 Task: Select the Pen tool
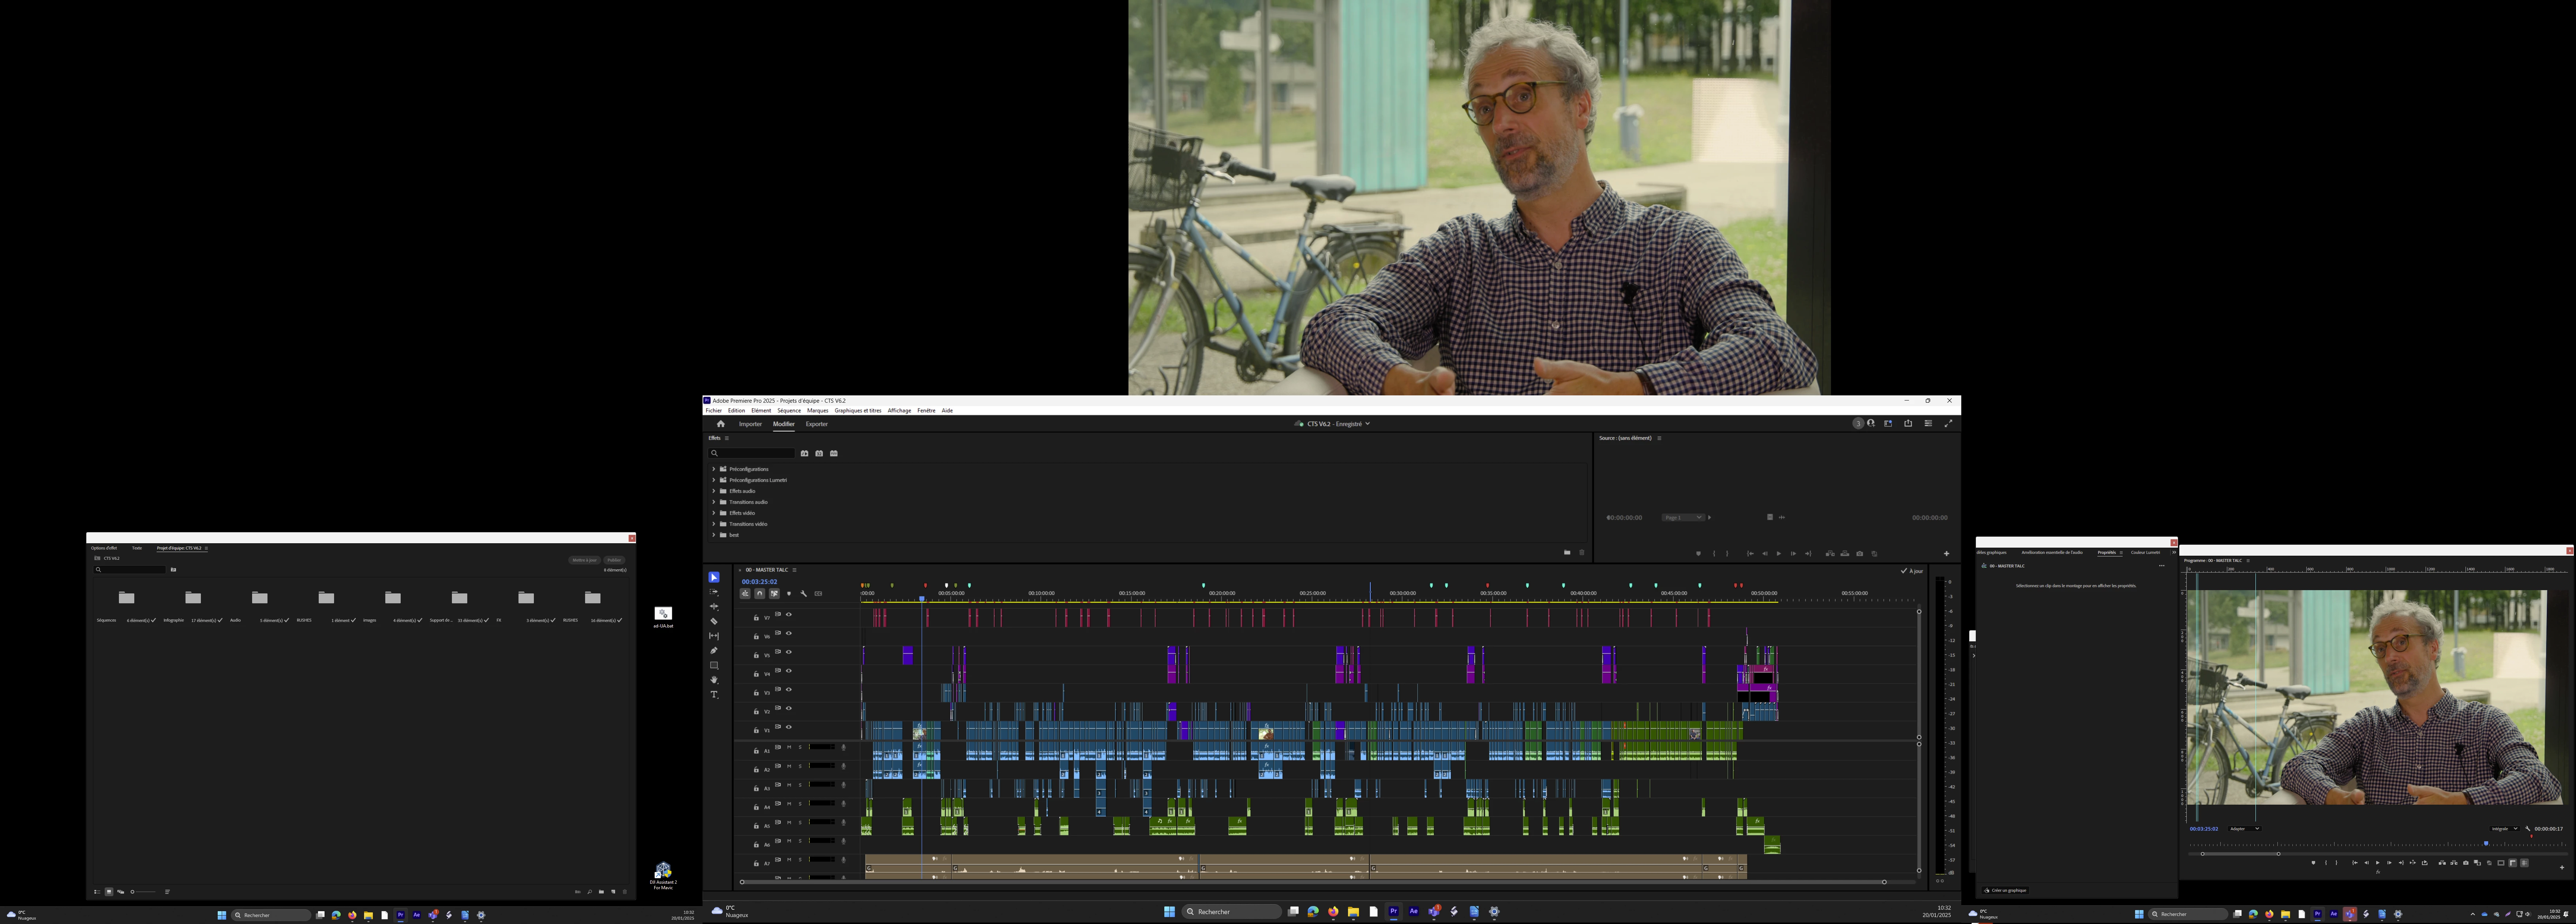click(714, 651)
